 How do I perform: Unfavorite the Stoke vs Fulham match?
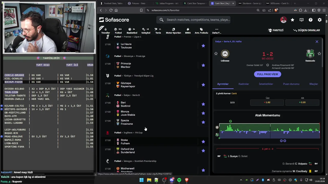(x=203, y=142)
